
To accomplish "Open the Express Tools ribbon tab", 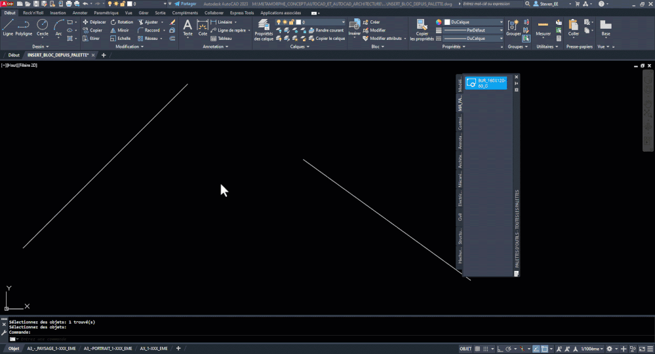I will [x=242, y=13].
